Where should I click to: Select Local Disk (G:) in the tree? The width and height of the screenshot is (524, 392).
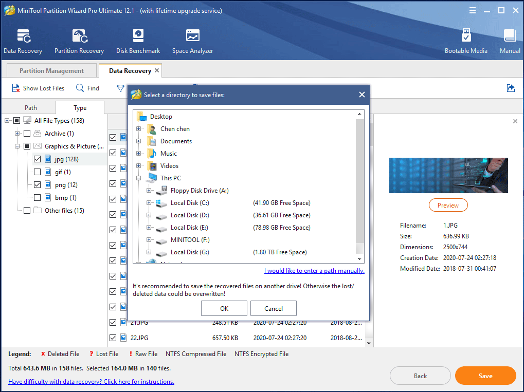pos(189,252)
